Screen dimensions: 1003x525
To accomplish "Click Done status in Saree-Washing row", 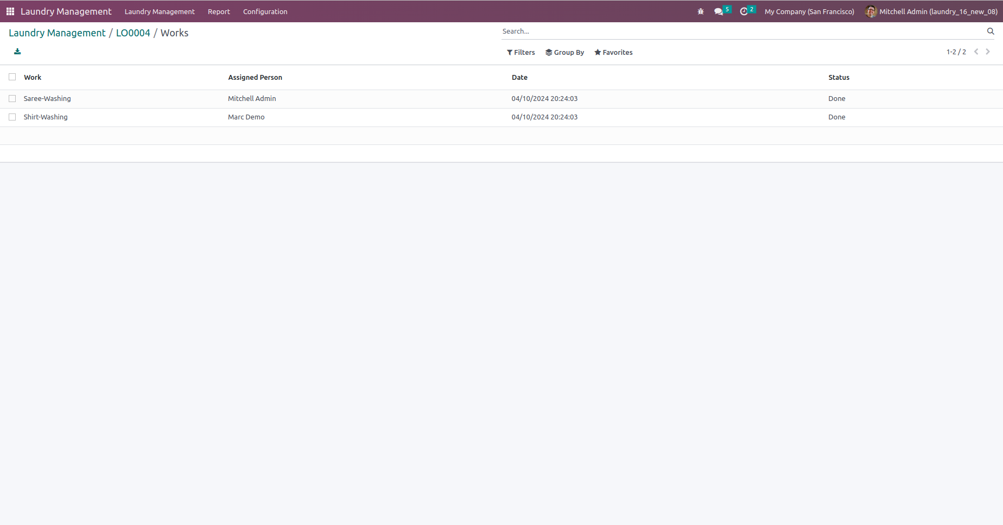I will click(x=836, y=99).
